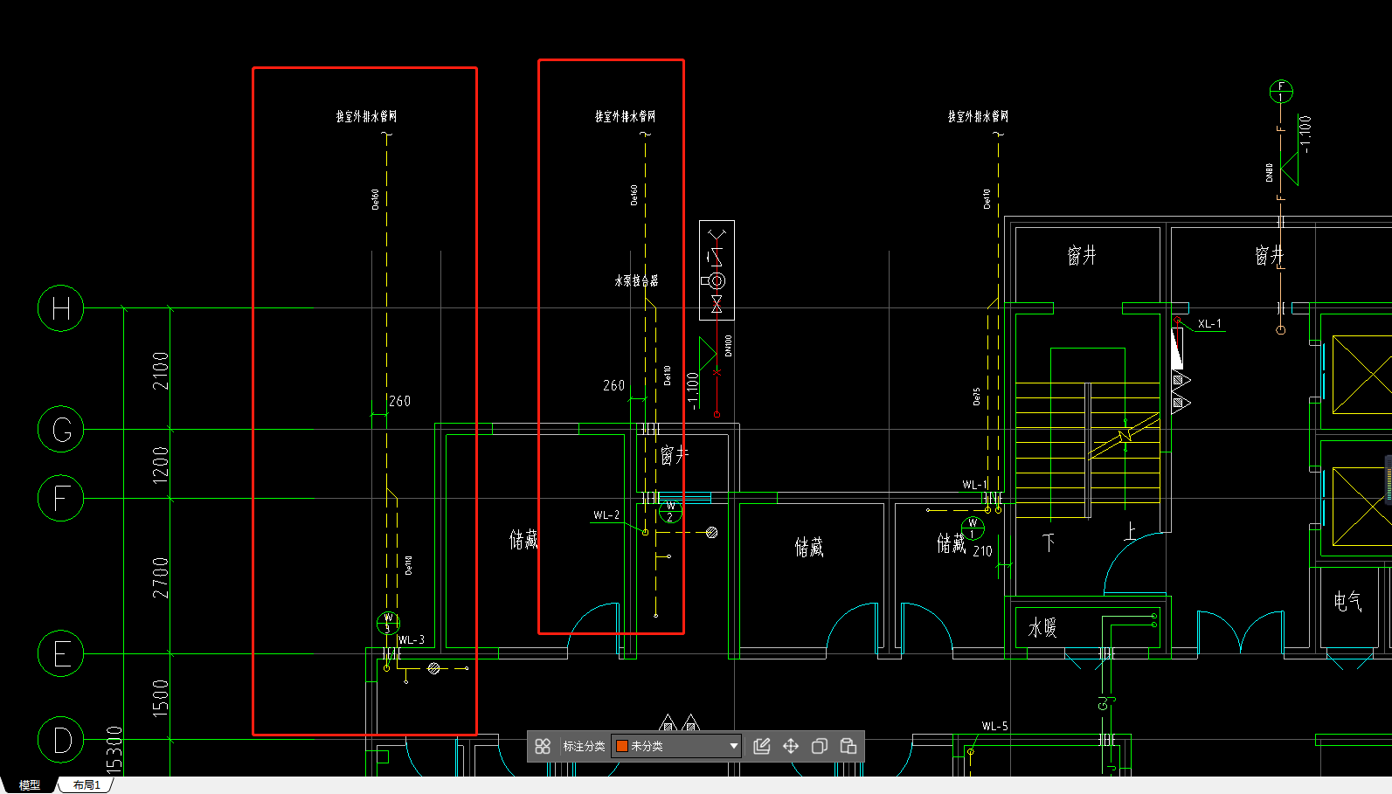Click the grid axis bubble H
Image resolution: width=1392 pixels, height=794 pixels.
[61, 308]
